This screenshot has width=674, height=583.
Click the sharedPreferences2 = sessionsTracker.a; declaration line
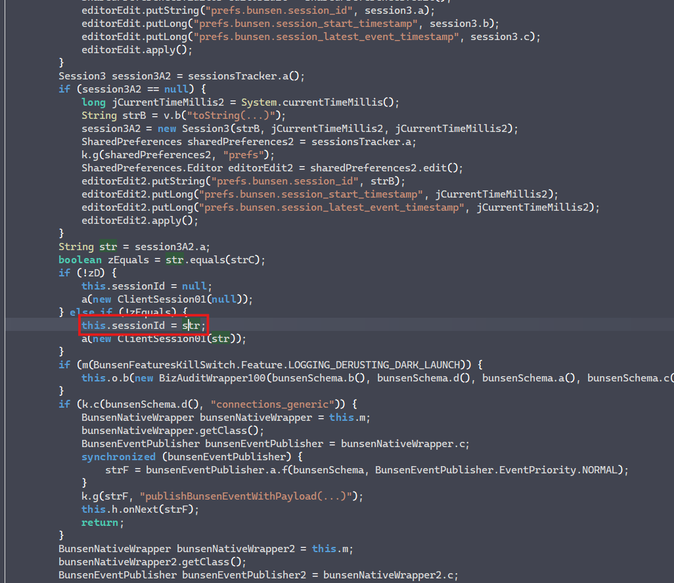point(249,142)
